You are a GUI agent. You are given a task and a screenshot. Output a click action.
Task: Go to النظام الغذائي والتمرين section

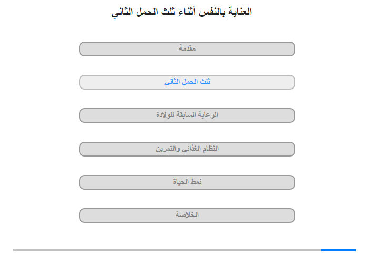(187, 149)
